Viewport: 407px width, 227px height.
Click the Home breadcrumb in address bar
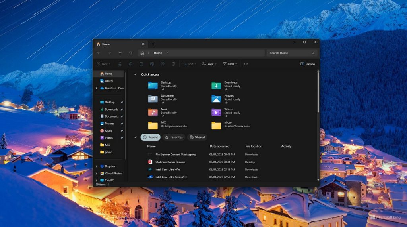click(x=158, y=53)
